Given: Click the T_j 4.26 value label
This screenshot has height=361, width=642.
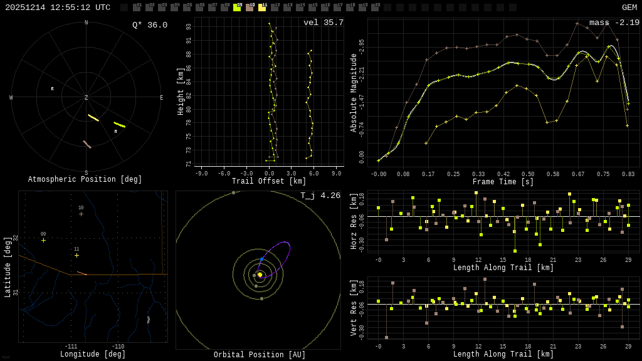Looking at the screenshot, I should (320, 196).
